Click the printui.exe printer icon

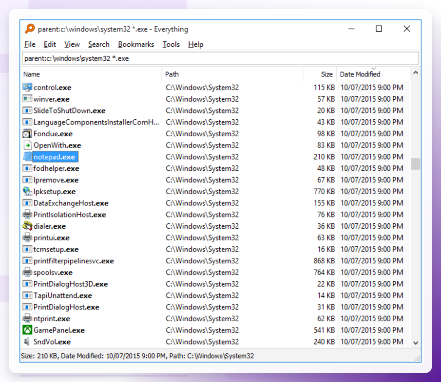tap(27, 237)
